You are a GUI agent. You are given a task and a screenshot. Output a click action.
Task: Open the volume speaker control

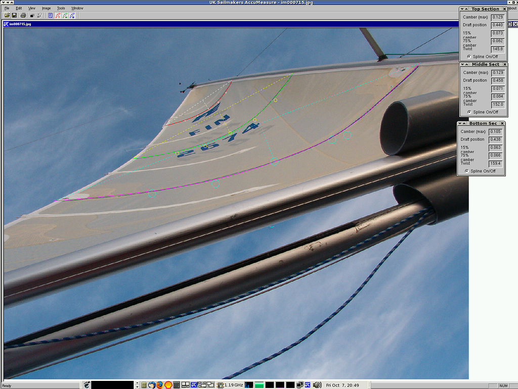pyautogui.click(x=317, y=385)
